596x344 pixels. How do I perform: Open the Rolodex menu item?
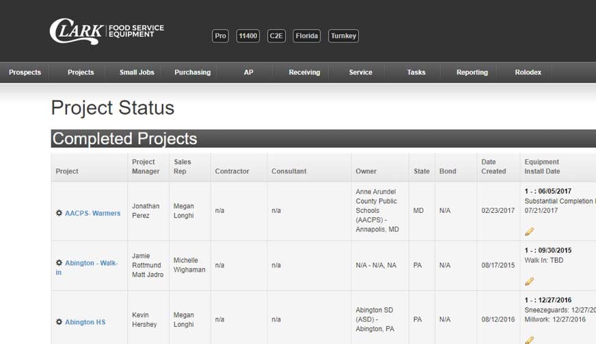(x=528, y=72)
